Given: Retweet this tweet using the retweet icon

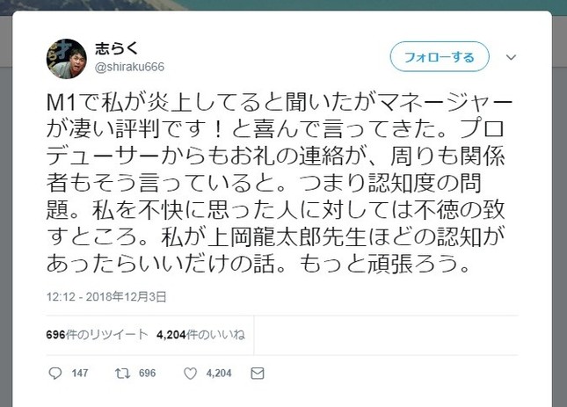Looking at the screenshot, I should (x=124, y=373).
